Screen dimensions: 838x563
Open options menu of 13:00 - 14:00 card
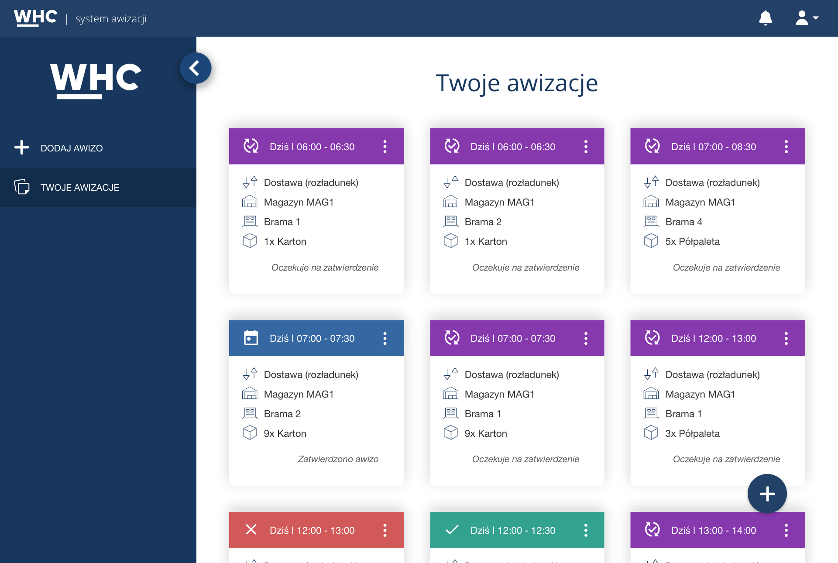click(x=786, y=530)
